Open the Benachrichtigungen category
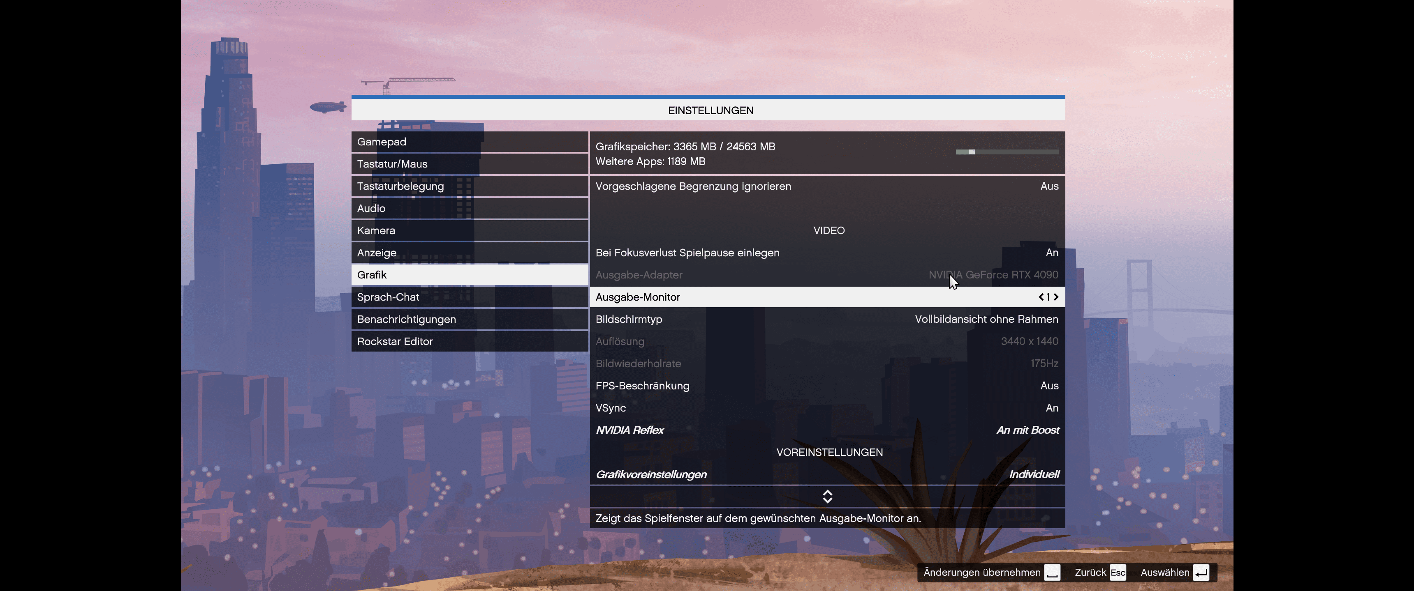Viewport: 1414px width, 591px height. point(469,320)
